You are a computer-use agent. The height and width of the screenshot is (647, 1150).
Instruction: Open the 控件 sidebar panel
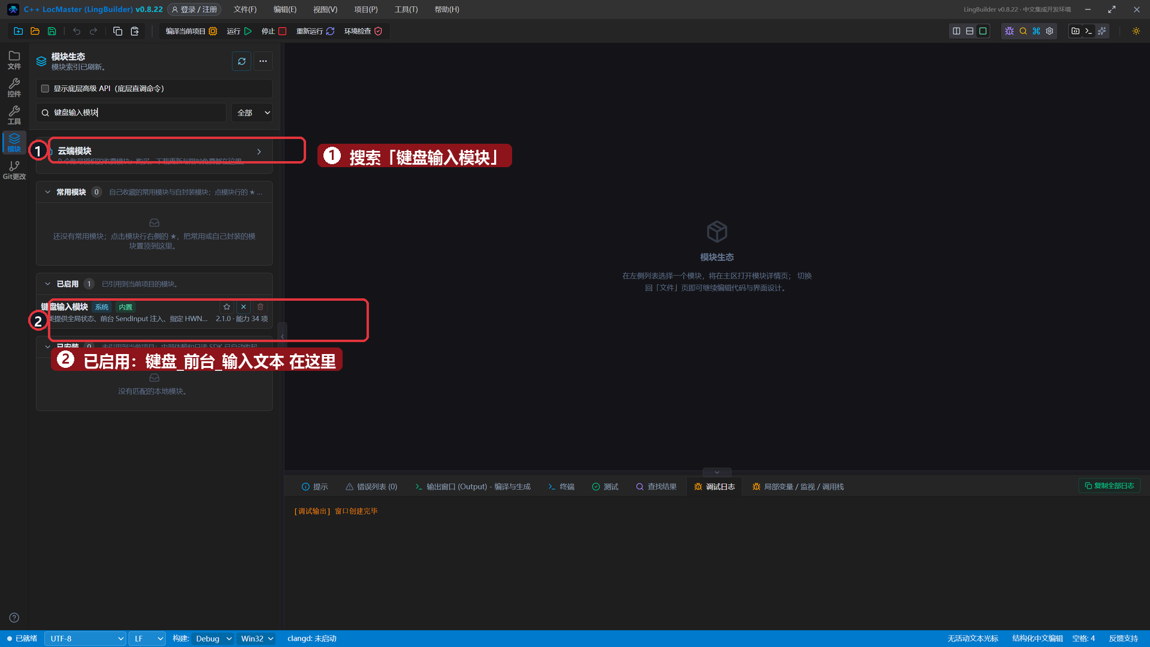[x=14, y=87]
